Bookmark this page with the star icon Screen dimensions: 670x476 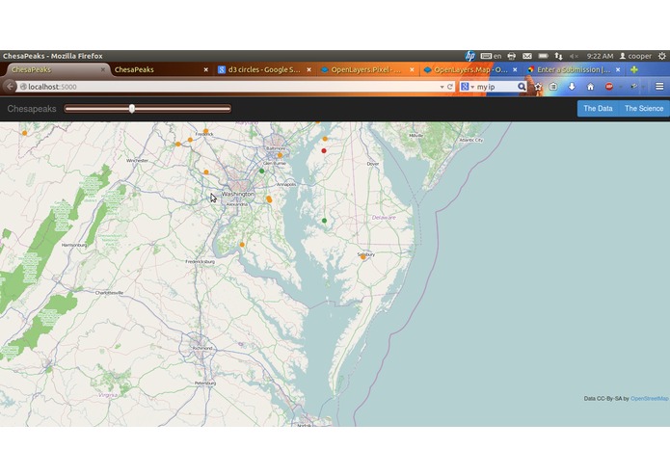pyautogui.click(x=538, y=87)
